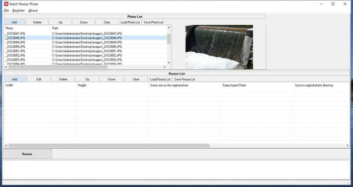Click the Keep Aspect Ratio column header
The image size is (353, 187).
(234, 85)
